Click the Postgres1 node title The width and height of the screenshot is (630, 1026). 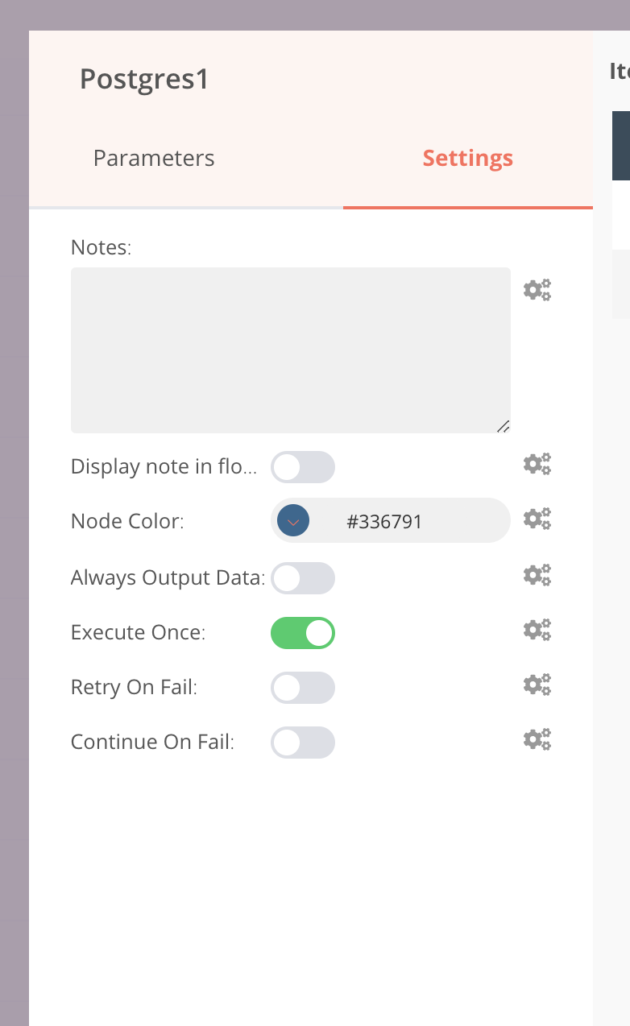coord(144,79)
